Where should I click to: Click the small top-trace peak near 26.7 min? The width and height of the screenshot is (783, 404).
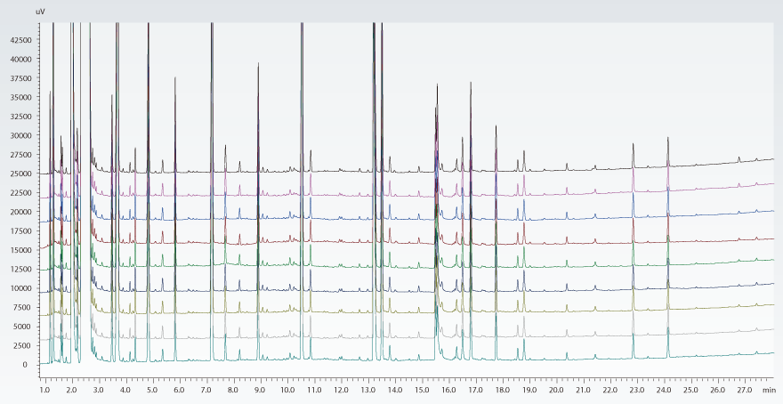(x=739, y=158)
